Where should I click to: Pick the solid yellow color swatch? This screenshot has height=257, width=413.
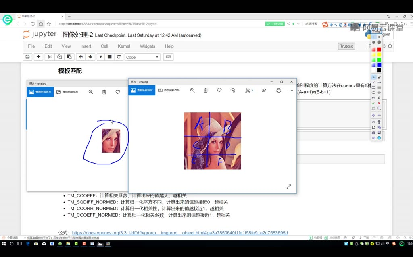[379, 54]
